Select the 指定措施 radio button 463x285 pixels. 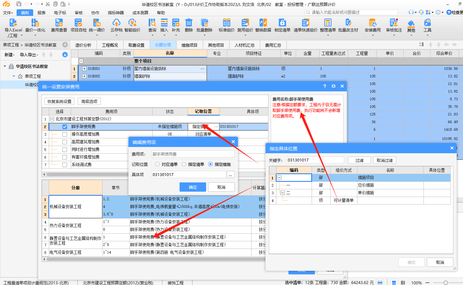210,164
